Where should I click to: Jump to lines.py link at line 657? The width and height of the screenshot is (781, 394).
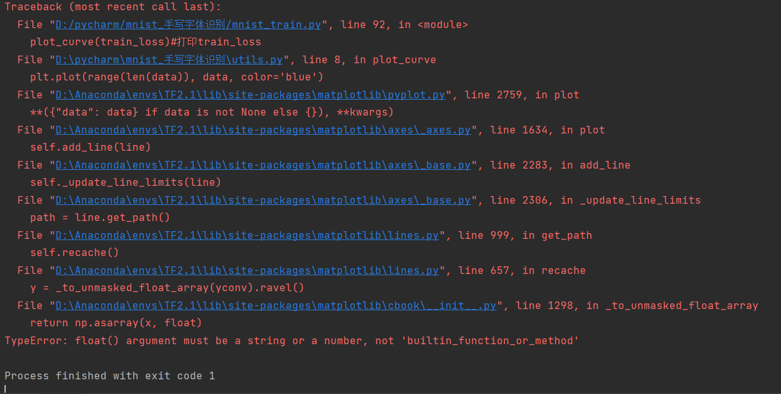(x=247, y=271)
